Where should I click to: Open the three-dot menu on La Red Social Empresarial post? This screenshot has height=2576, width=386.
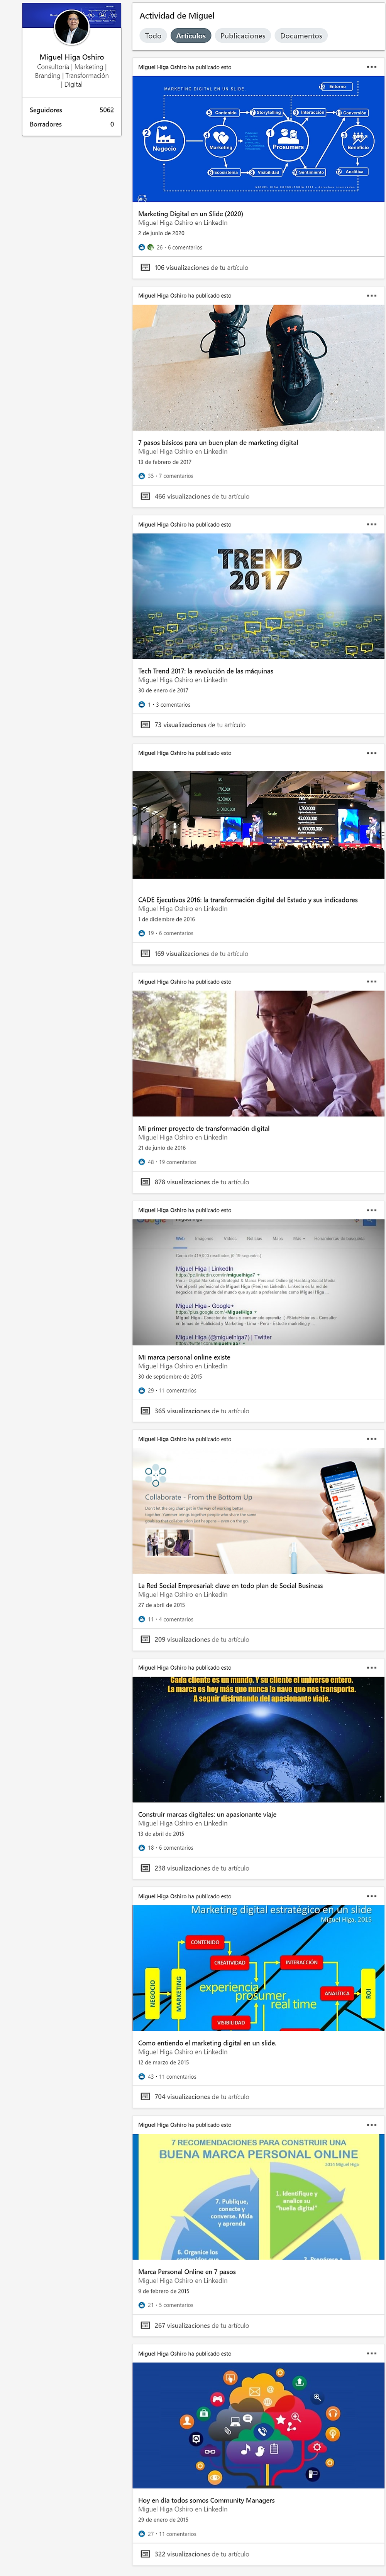coord(372,1439)
